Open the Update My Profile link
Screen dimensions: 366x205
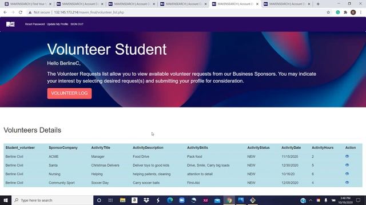57,24
